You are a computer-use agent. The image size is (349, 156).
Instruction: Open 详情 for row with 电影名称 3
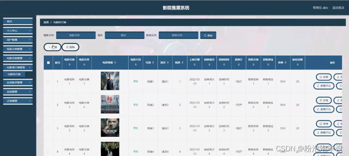[324, 124]
